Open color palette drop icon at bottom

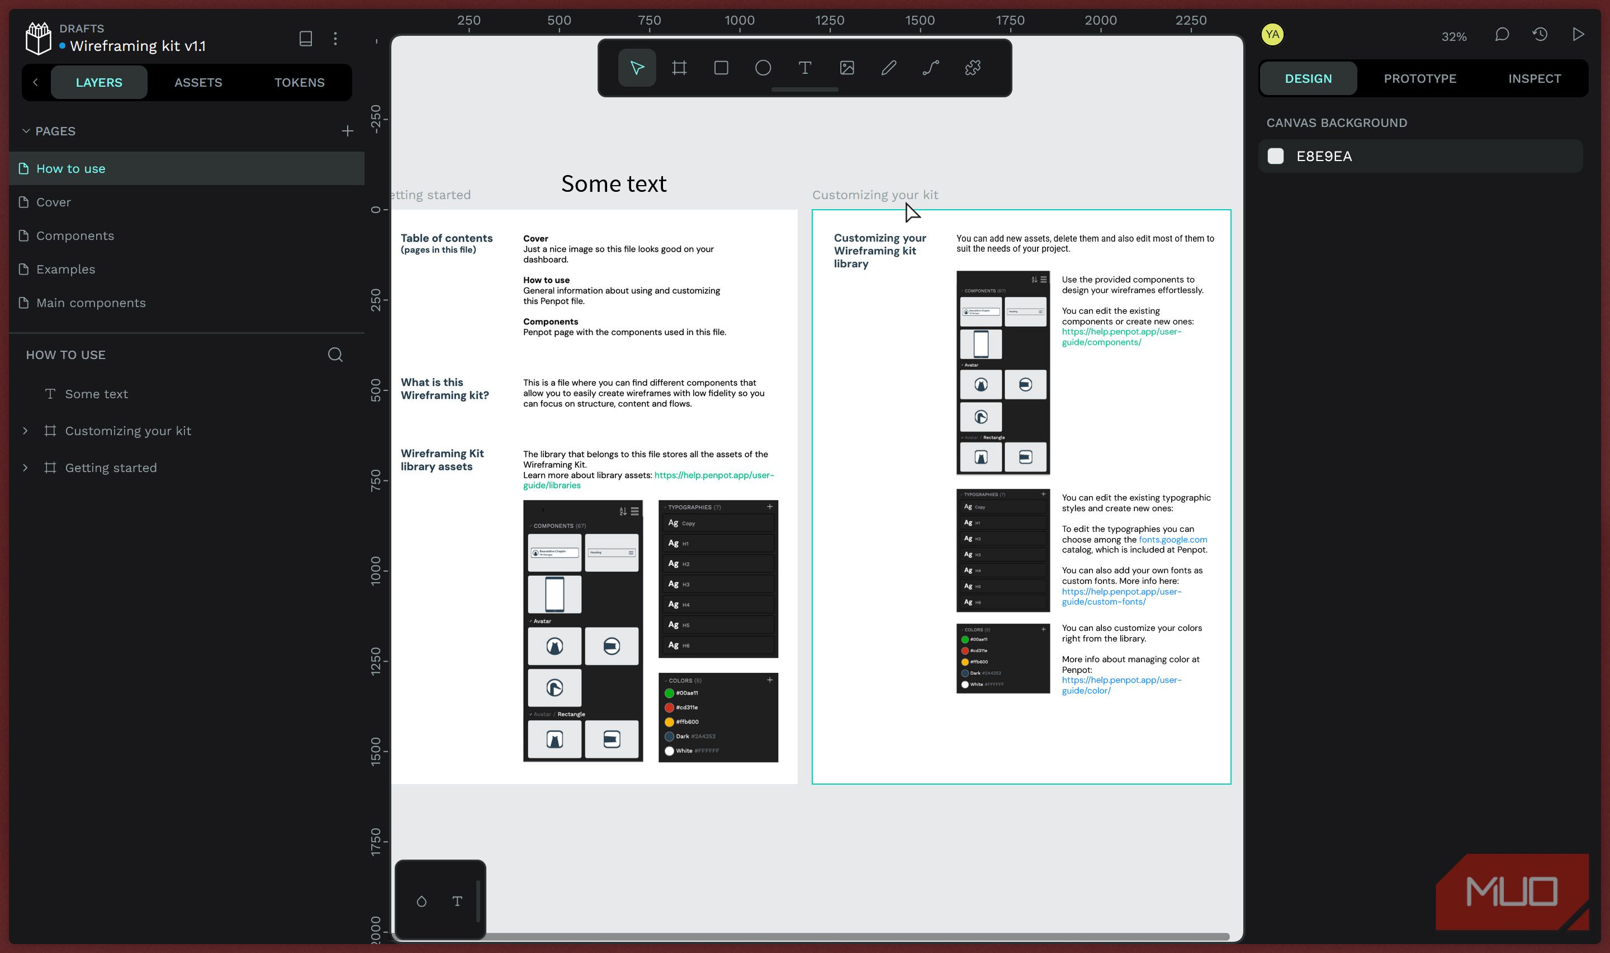(x=422, y=901)
